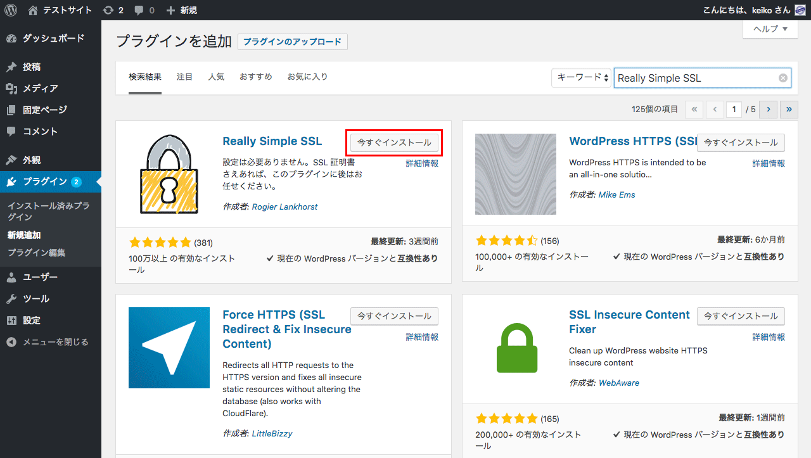Click the keiko user avatar icon

click(800, 10)
